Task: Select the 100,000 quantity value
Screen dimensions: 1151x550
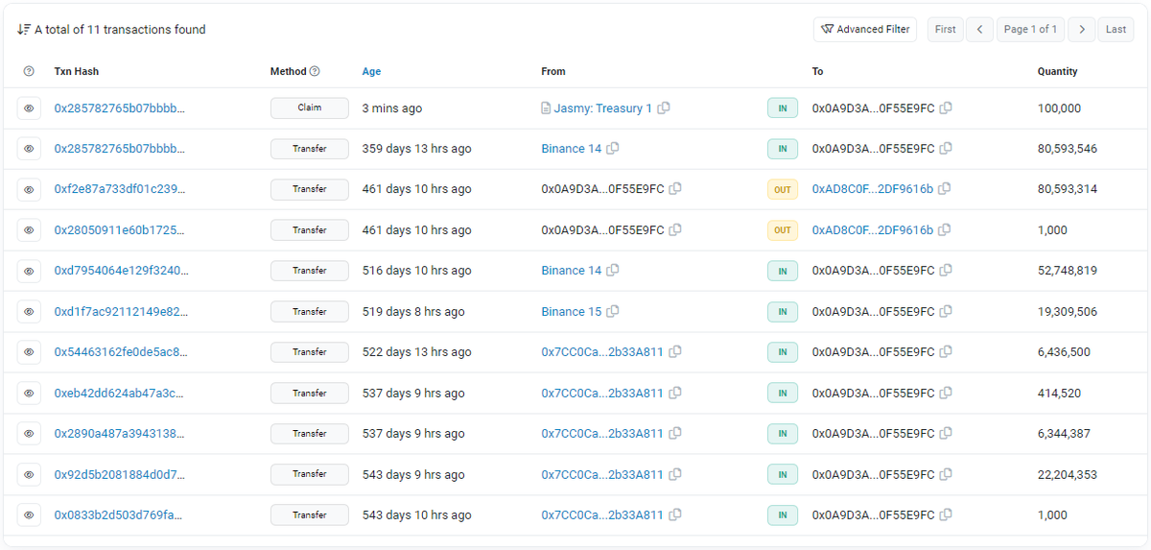Action: 1059,108
